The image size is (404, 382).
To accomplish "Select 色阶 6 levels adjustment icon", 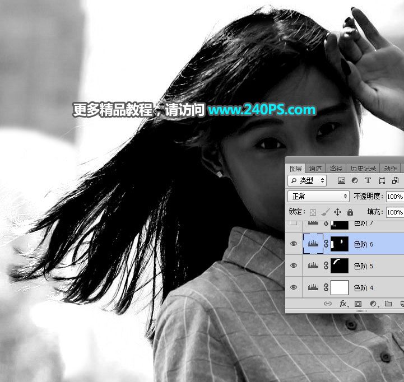I will tap(313, 244).
